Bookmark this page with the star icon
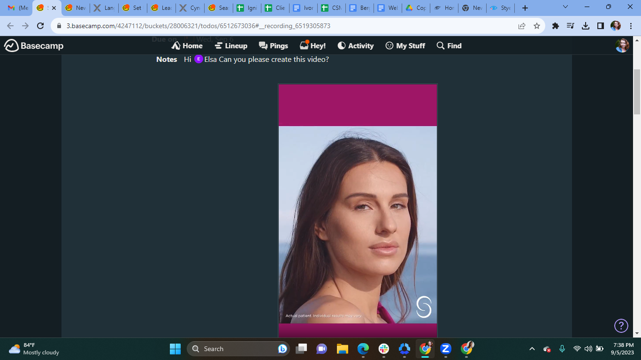This screenshot has height=360, width=641. click(537, 26)
